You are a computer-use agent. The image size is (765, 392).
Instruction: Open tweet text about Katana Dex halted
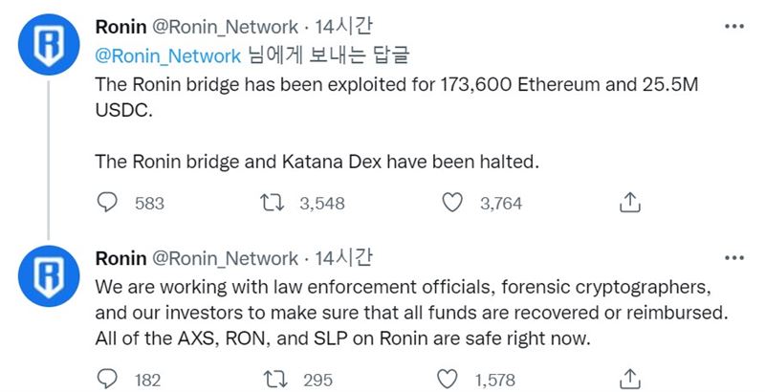pos(317,162)
